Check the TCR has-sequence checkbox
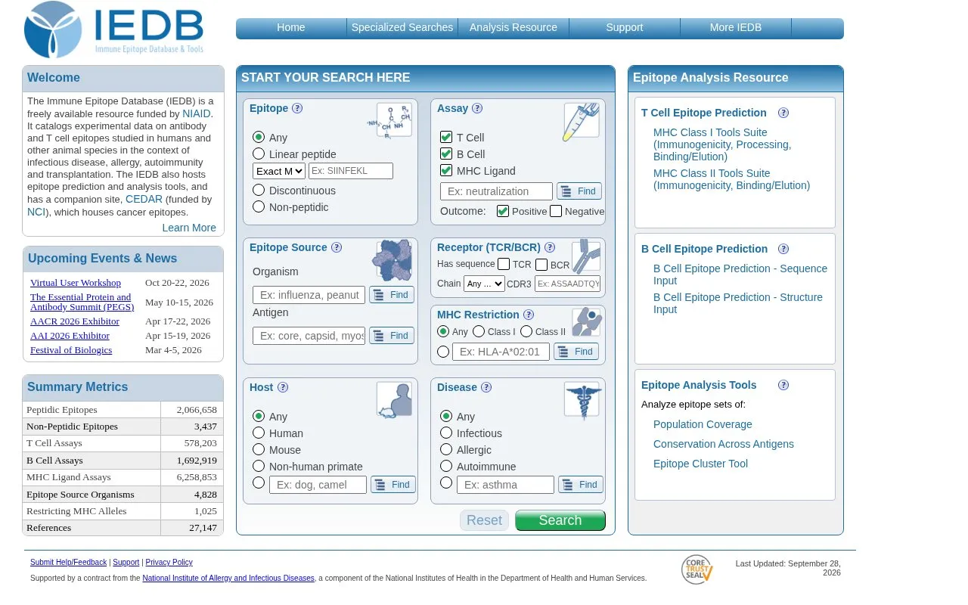This screenshot has height=605, width=968. pyautogui.click(x=504, y=264)
